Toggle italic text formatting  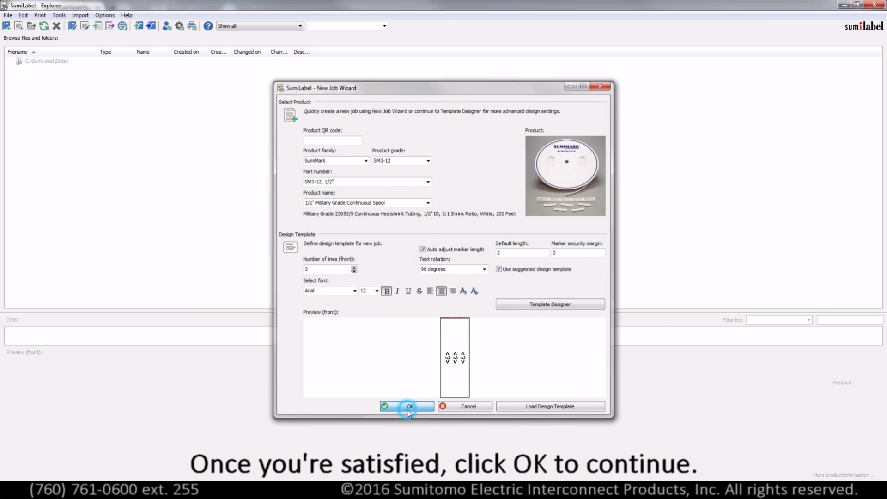[397, 291]
